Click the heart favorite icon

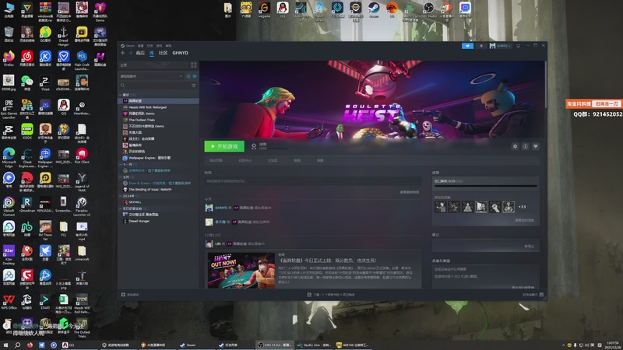point(536,146)
